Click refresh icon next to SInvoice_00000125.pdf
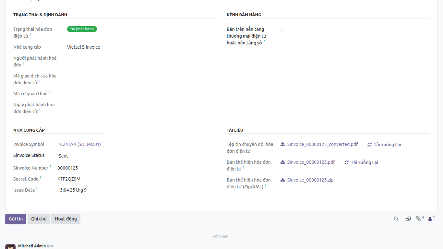The height and width of the screenshot is (249, 443). (x=346, y=162)
